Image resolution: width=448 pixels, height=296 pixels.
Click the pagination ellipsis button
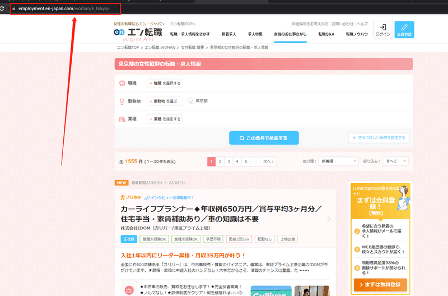point(255,161)
